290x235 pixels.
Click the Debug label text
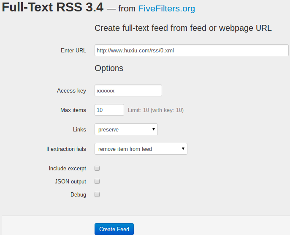(x=78, y=194)
